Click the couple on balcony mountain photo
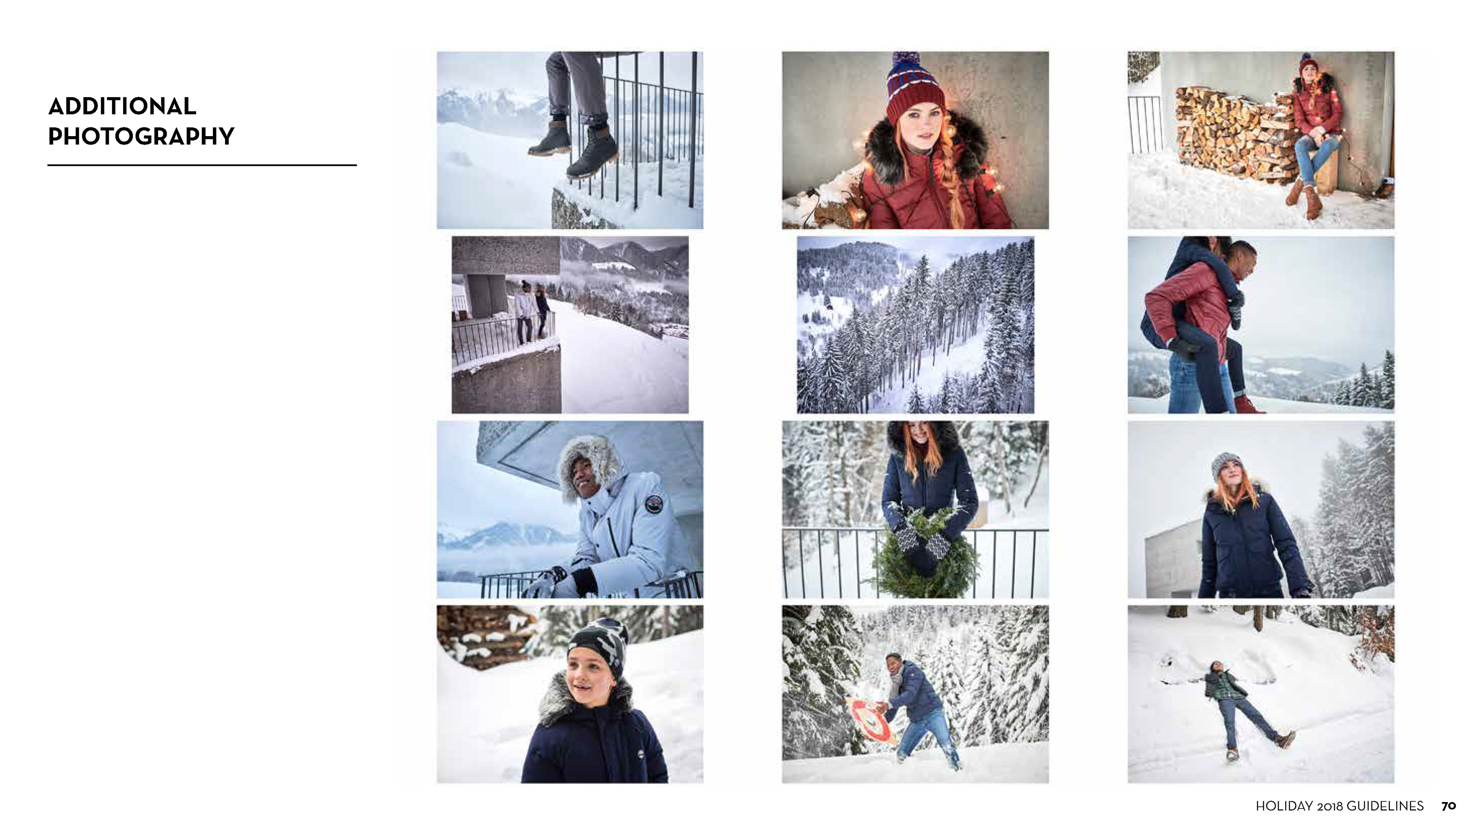The image size is (1482, 834). pos(570,325)
